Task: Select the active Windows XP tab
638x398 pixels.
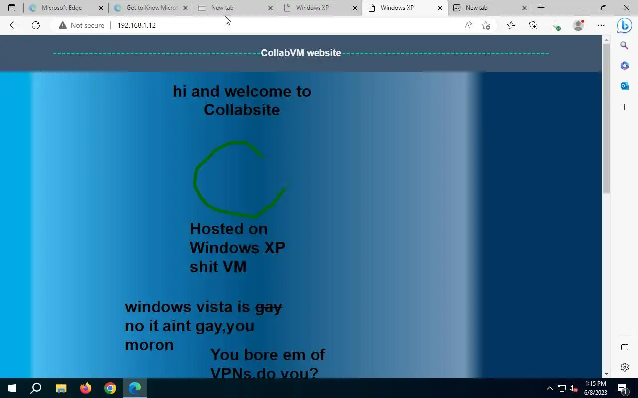Action: pyautogui.click(x=405, y=8)
